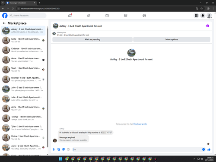This screenshot has height=162, width=216.
Task: Open Tyler 2 bed 1 bath conversation
Action: point(23,128)
